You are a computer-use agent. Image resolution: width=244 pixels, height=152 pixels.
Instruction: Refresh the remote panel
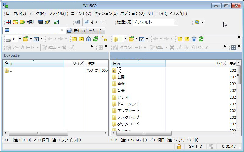pos(201,39)
